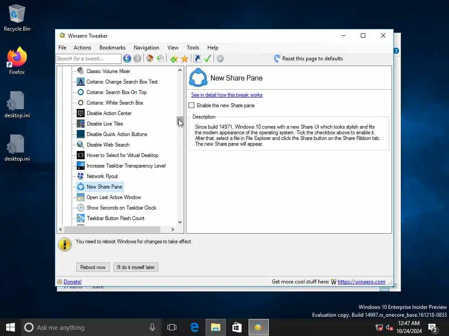449x336 pixels.
Task: Click the Action Center notification icon
Action: pos(433,327)
